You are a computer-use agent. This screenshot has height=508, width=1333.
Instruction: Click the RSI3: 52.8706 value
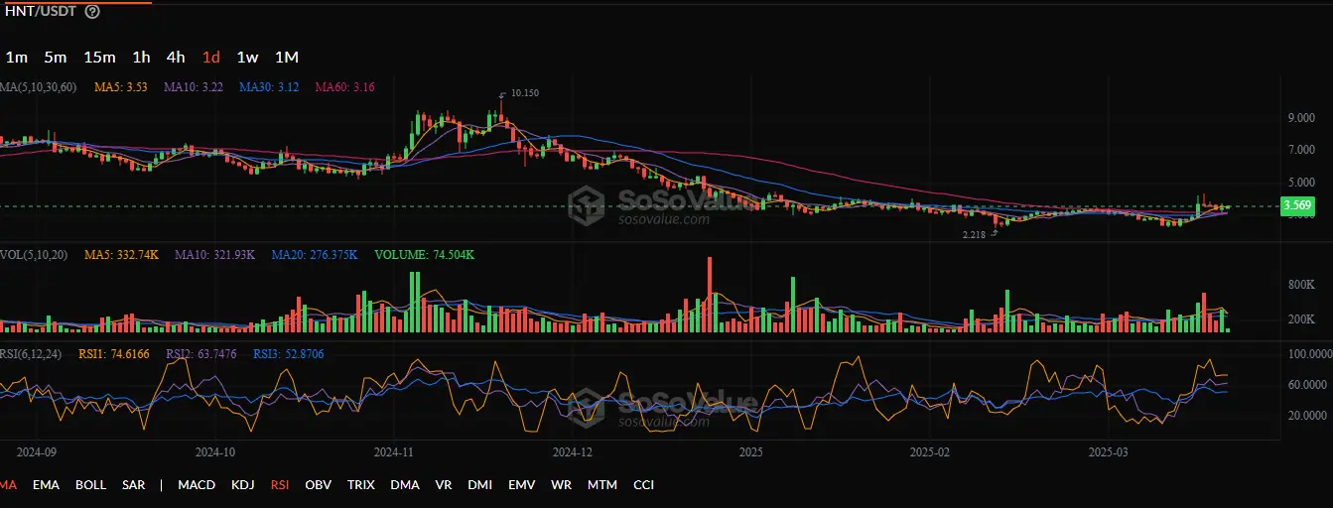pyautogui.click(x=289, y=353)
